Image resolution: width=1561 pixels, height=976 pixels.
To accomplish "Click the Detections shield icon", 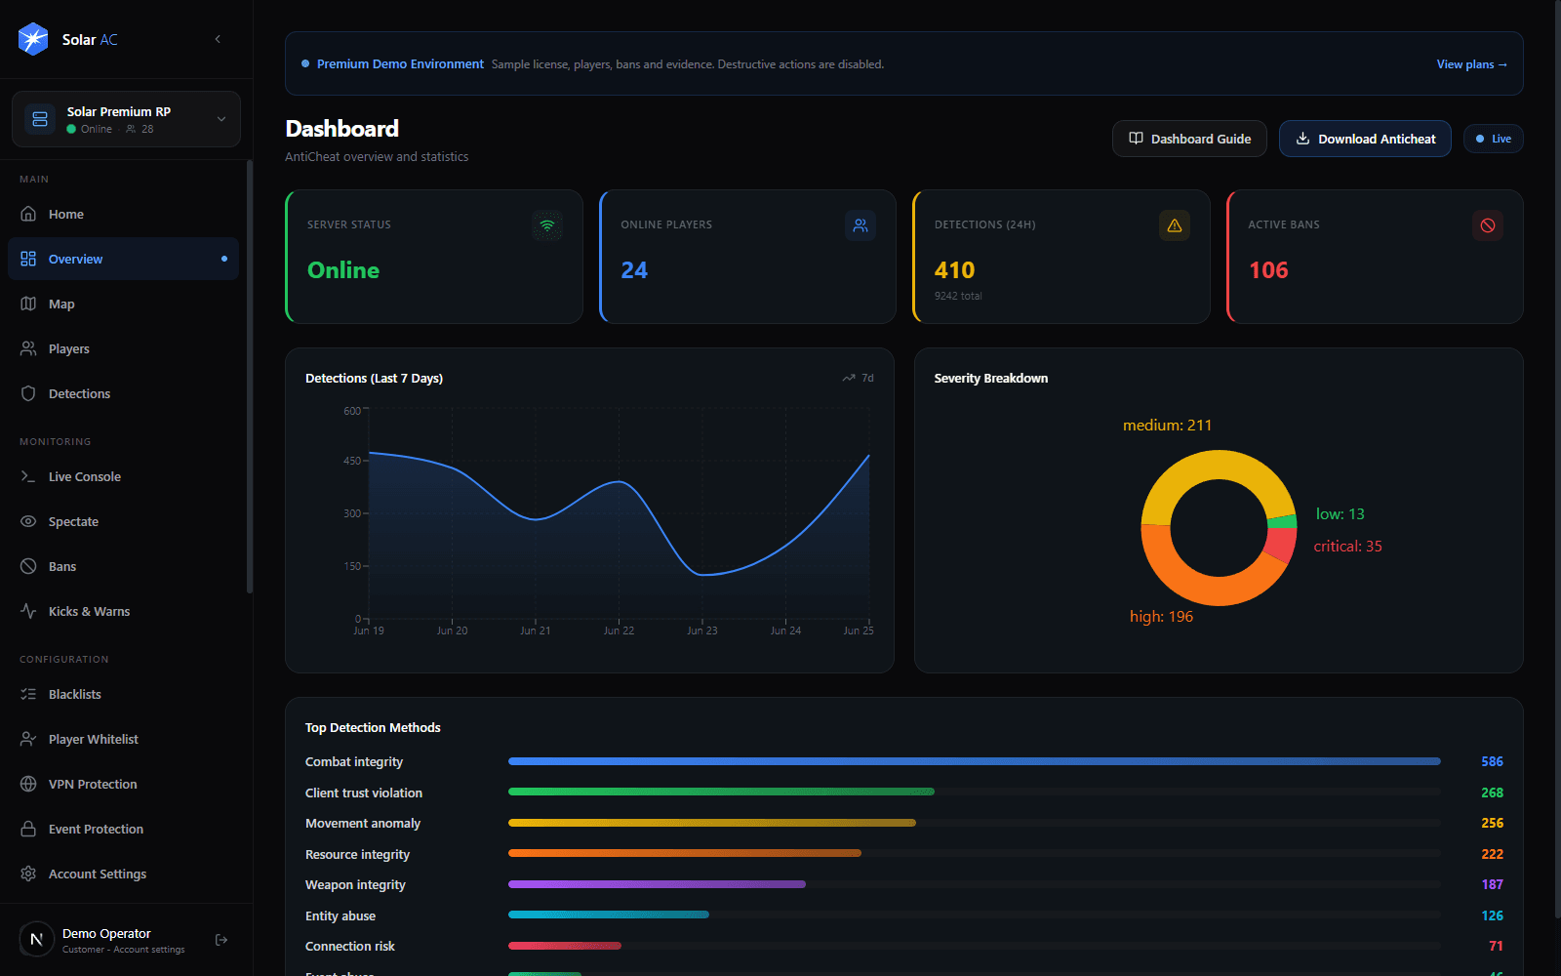I will (x=28, y=393).
